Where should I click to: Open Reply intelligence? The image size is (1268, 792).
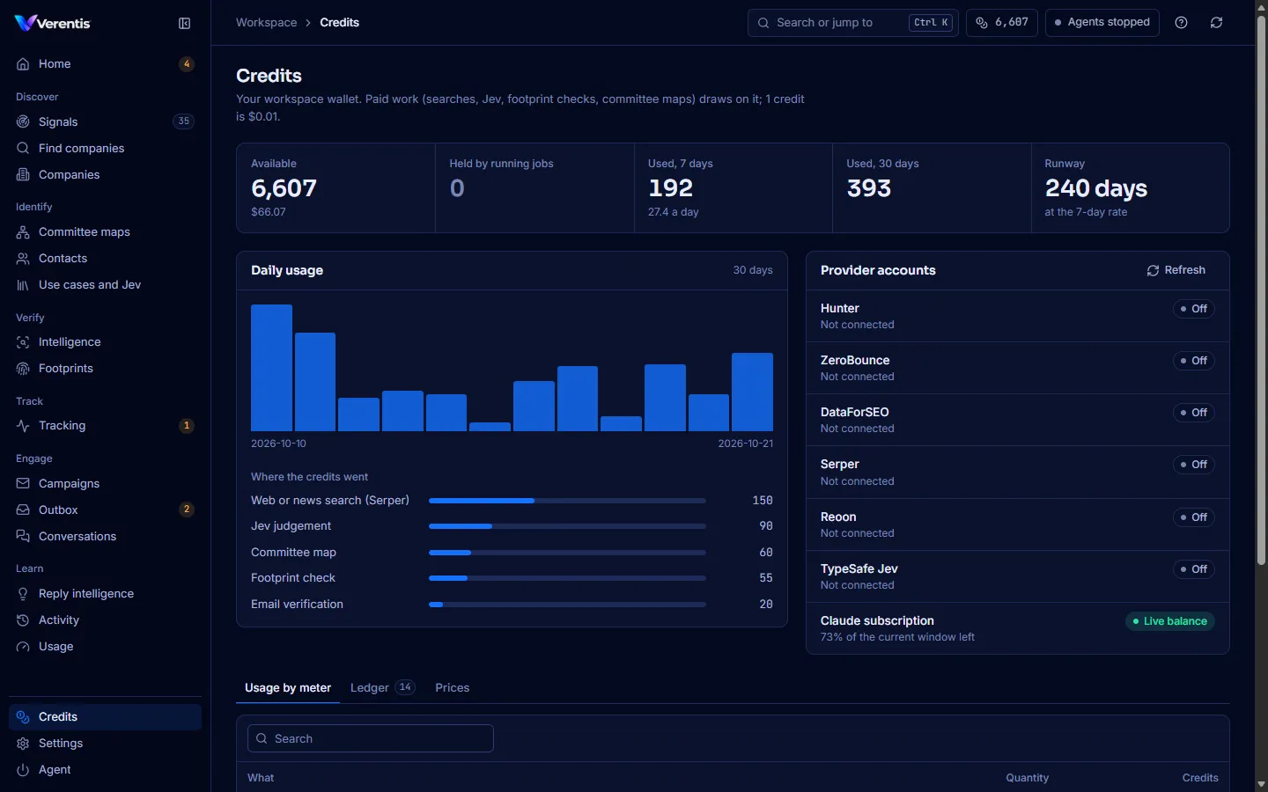[105, 593]
